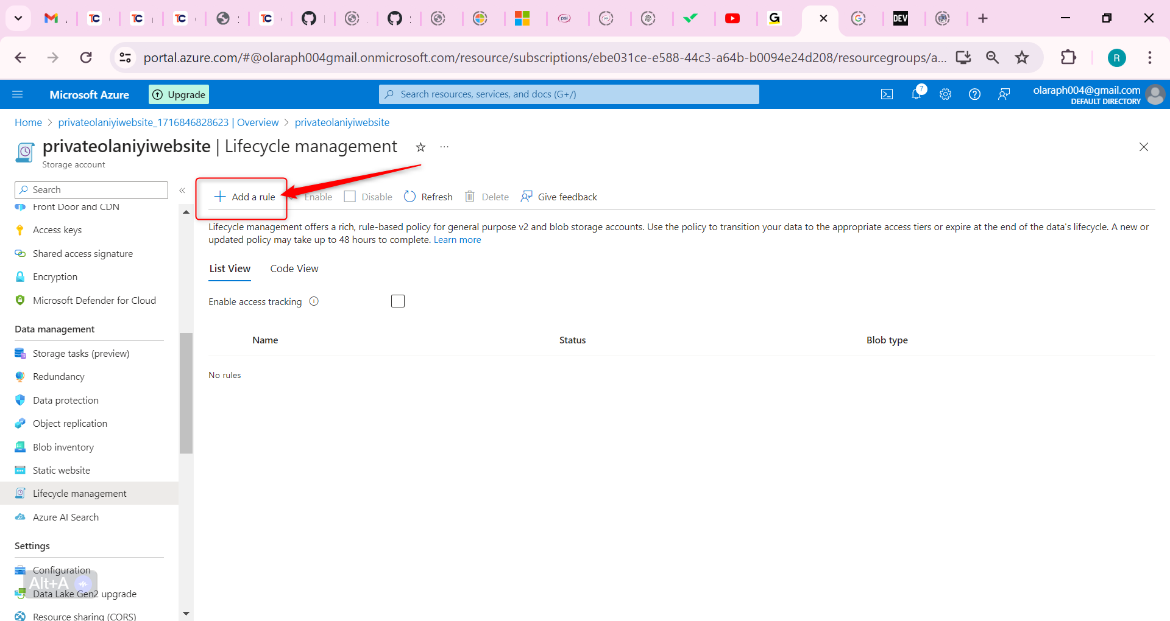Click browser back arrow

(20, 58)
